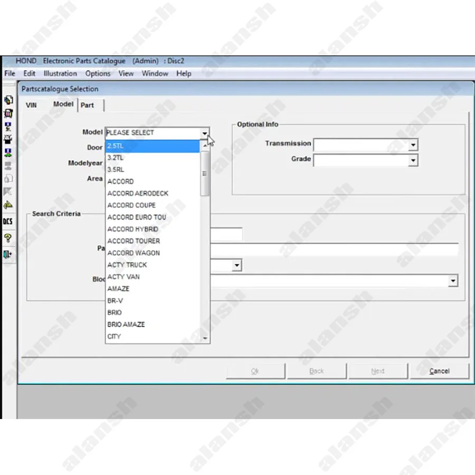The width and height of the screenshot is (475, 475).
Task: Select ACCORD from model list
Action: click(153, 182)
